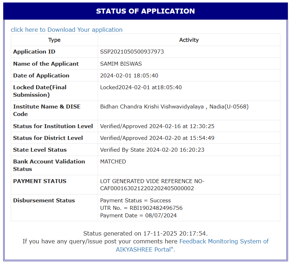Click the District Level Verified/Approved status
289x263 pixels.
coord(157,138)
